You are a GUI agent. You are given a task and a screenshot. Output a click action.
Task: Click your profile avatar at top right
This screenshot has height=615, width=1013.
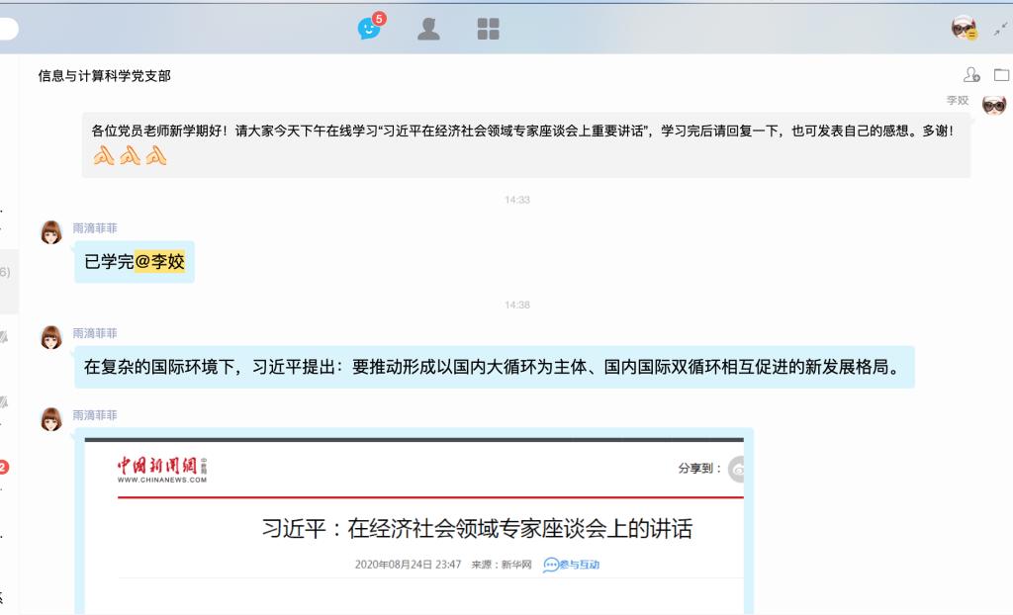964,29
